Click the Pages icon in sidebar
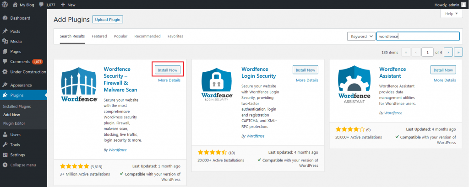 click(x=5, y=52)
